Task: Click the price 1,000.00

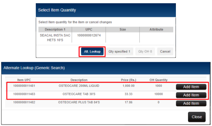Action: pyautogui.click(x=129, y=86)
